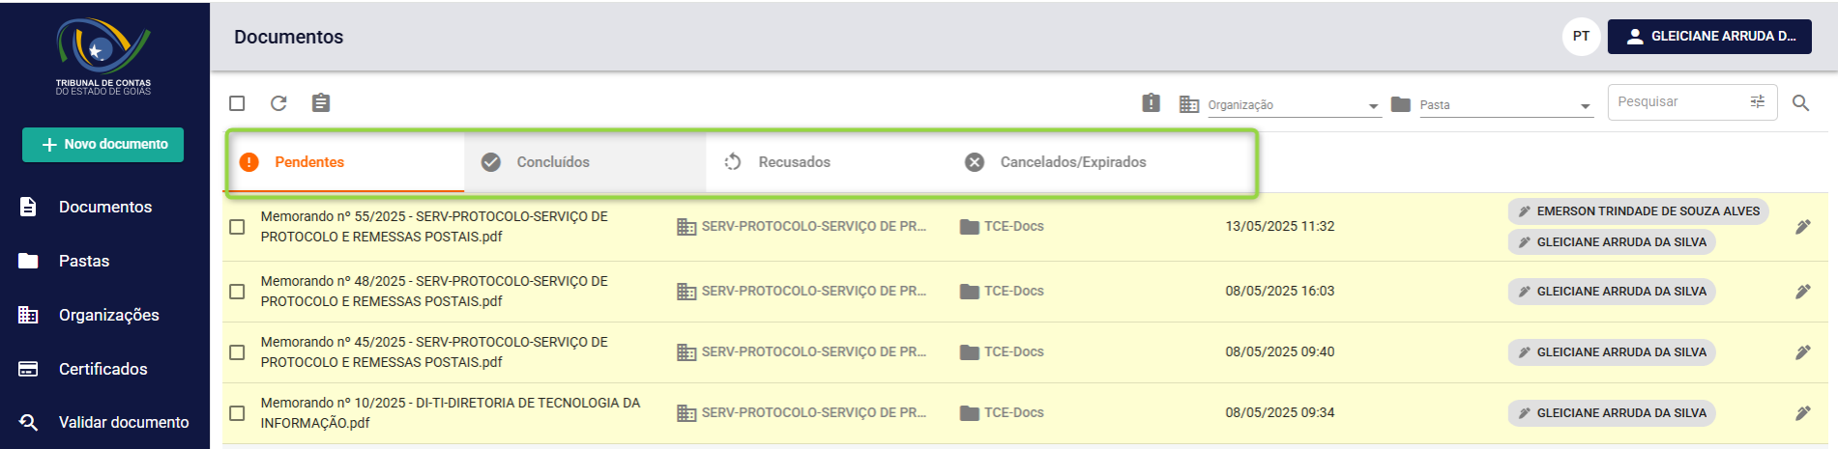
Task: Click the PT language button
Action: tap(1581, 37)
